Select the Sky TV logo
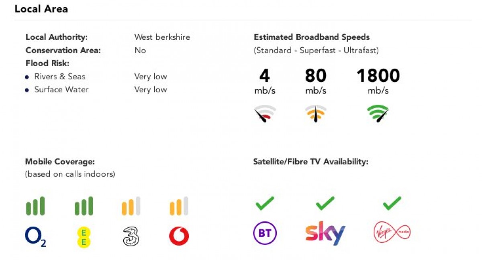Image resolution: width=482 pixels, height=260 pixels. (325, 233)
